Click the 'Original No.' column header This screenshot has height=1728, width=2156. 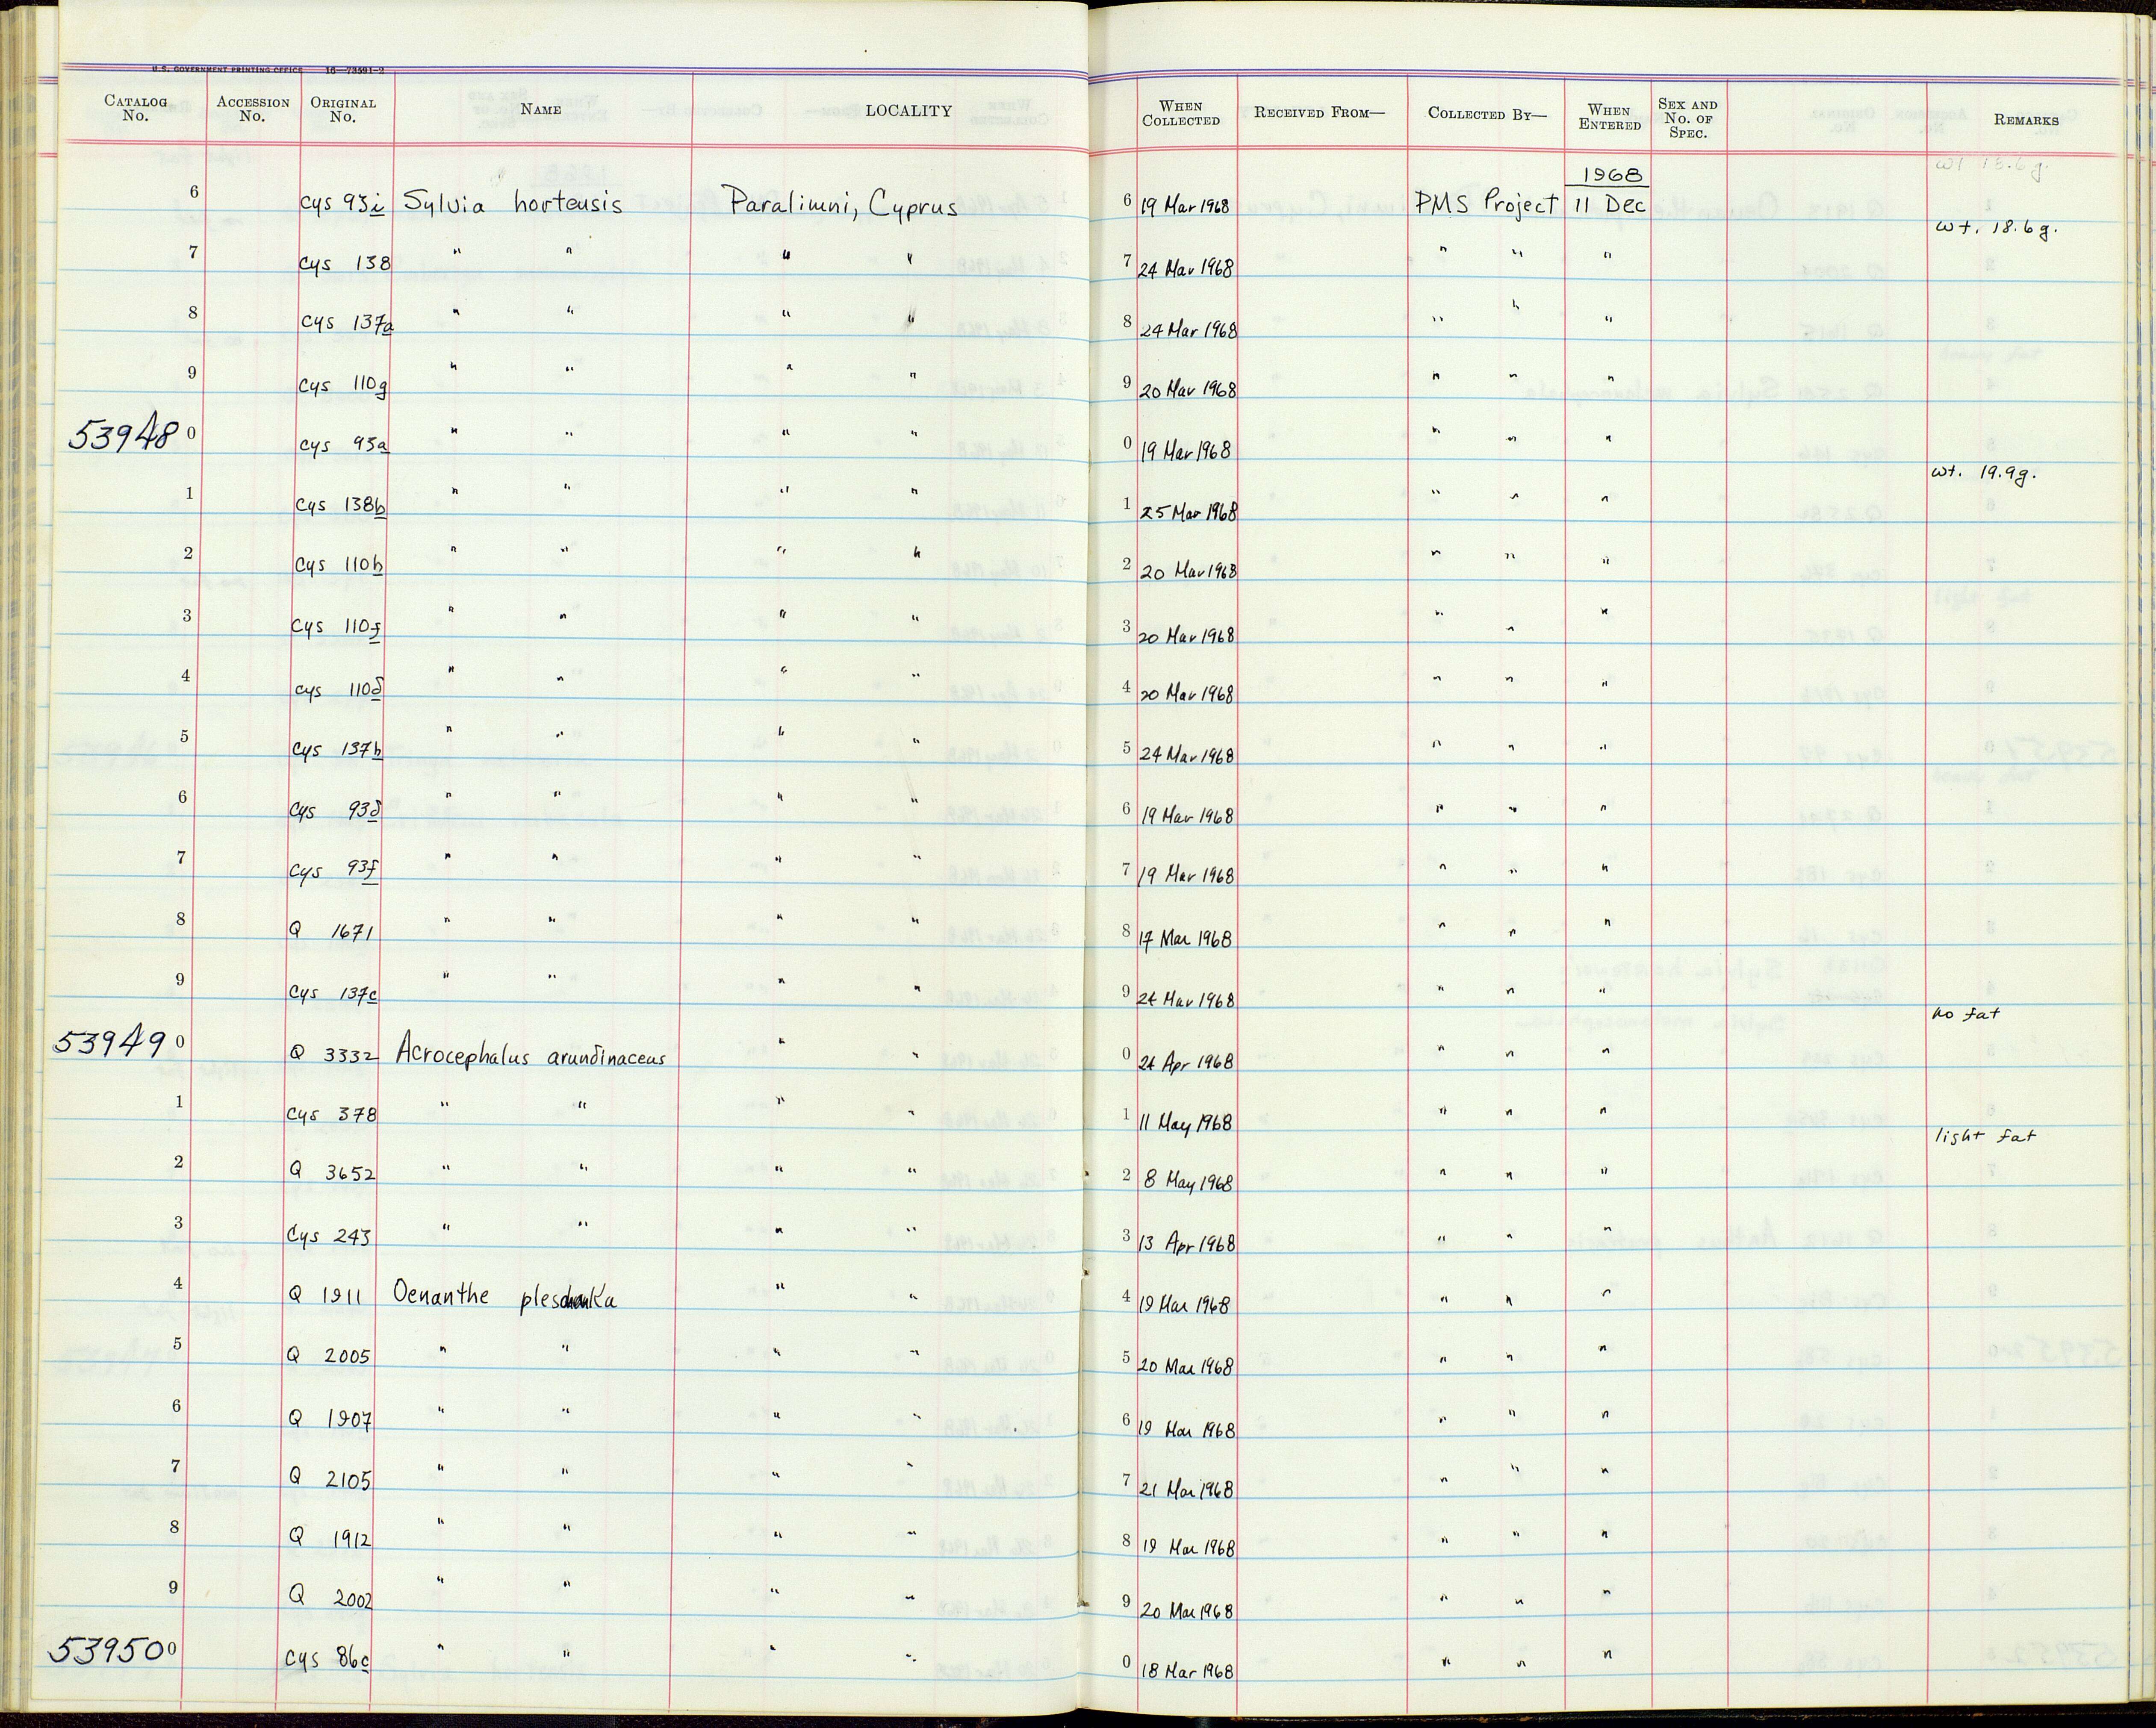343,108
